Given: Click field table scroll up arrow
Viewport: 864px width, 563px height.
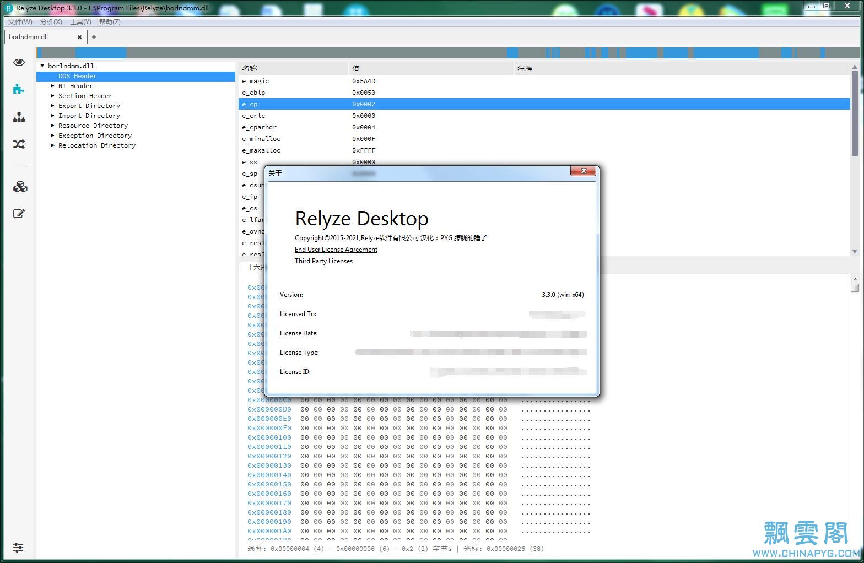Looking at the screenshot, I should (855, 67).
